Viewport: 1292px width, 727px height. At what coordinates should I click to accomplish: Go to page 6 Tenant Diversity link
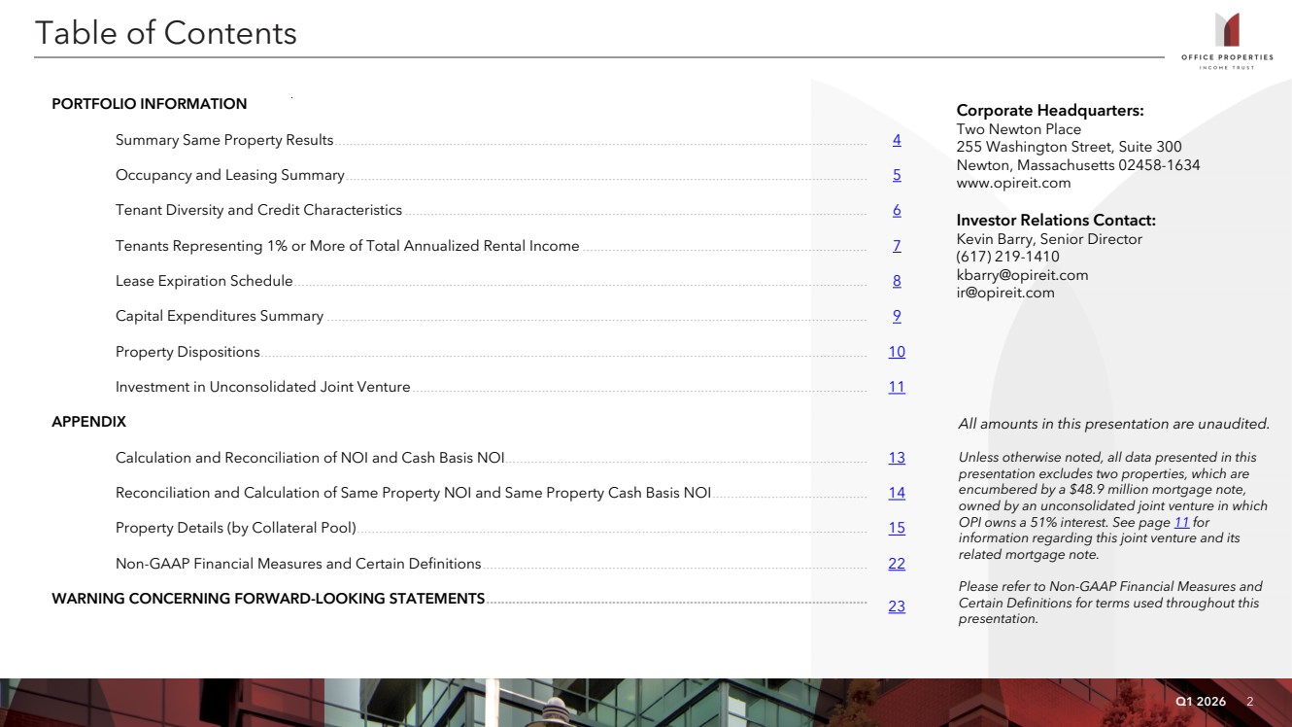click(x=897, y=210)
